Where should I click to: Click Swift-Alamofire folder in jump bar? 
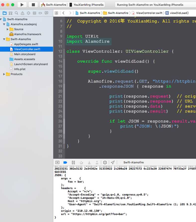pyautogui.click(x=116, y=13)
